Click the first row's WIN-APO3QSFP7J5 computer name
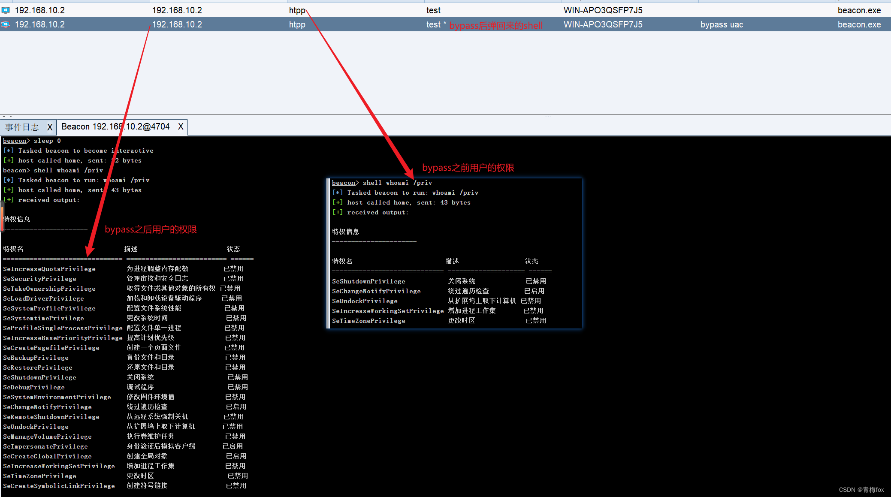Screen dimensions: 891x497 click(x=603, y=10)
